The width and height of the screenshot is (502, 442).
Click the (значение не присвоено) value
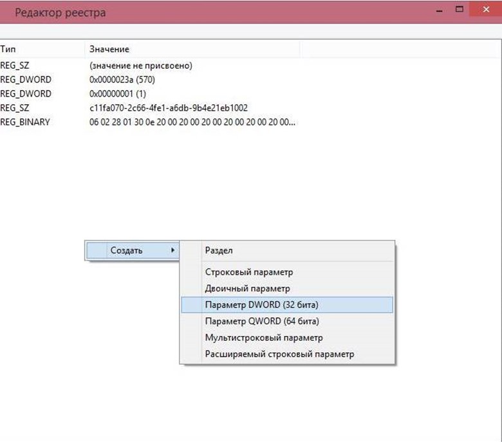(141, 66)
